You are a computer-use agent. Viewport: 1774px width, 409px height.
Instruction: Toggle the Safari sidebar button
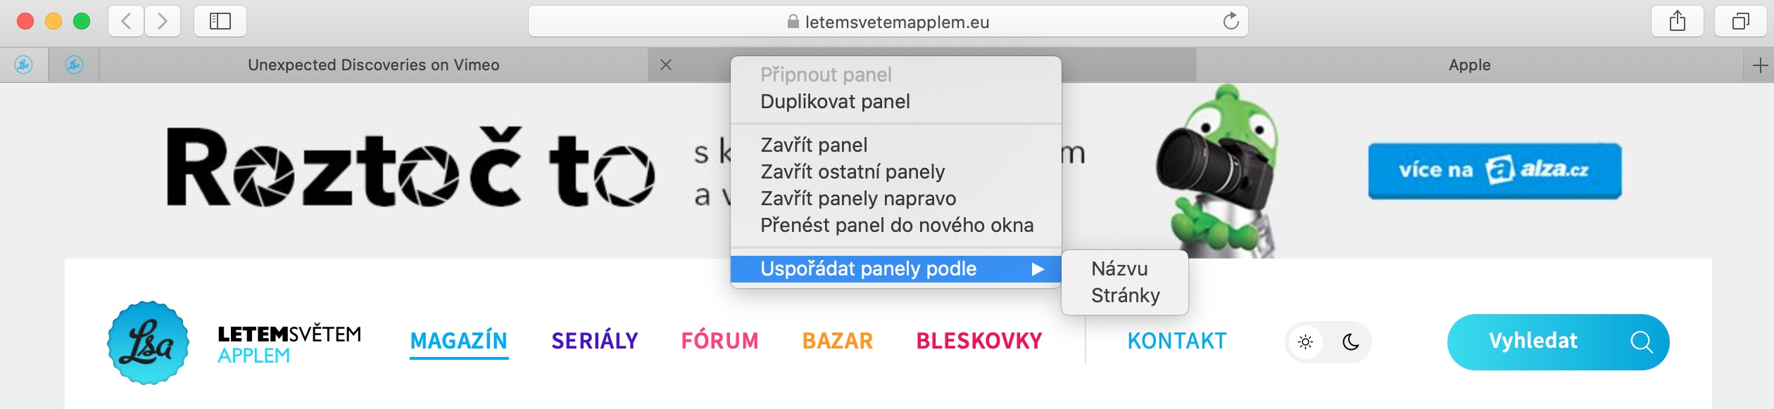tap(220, 22)
